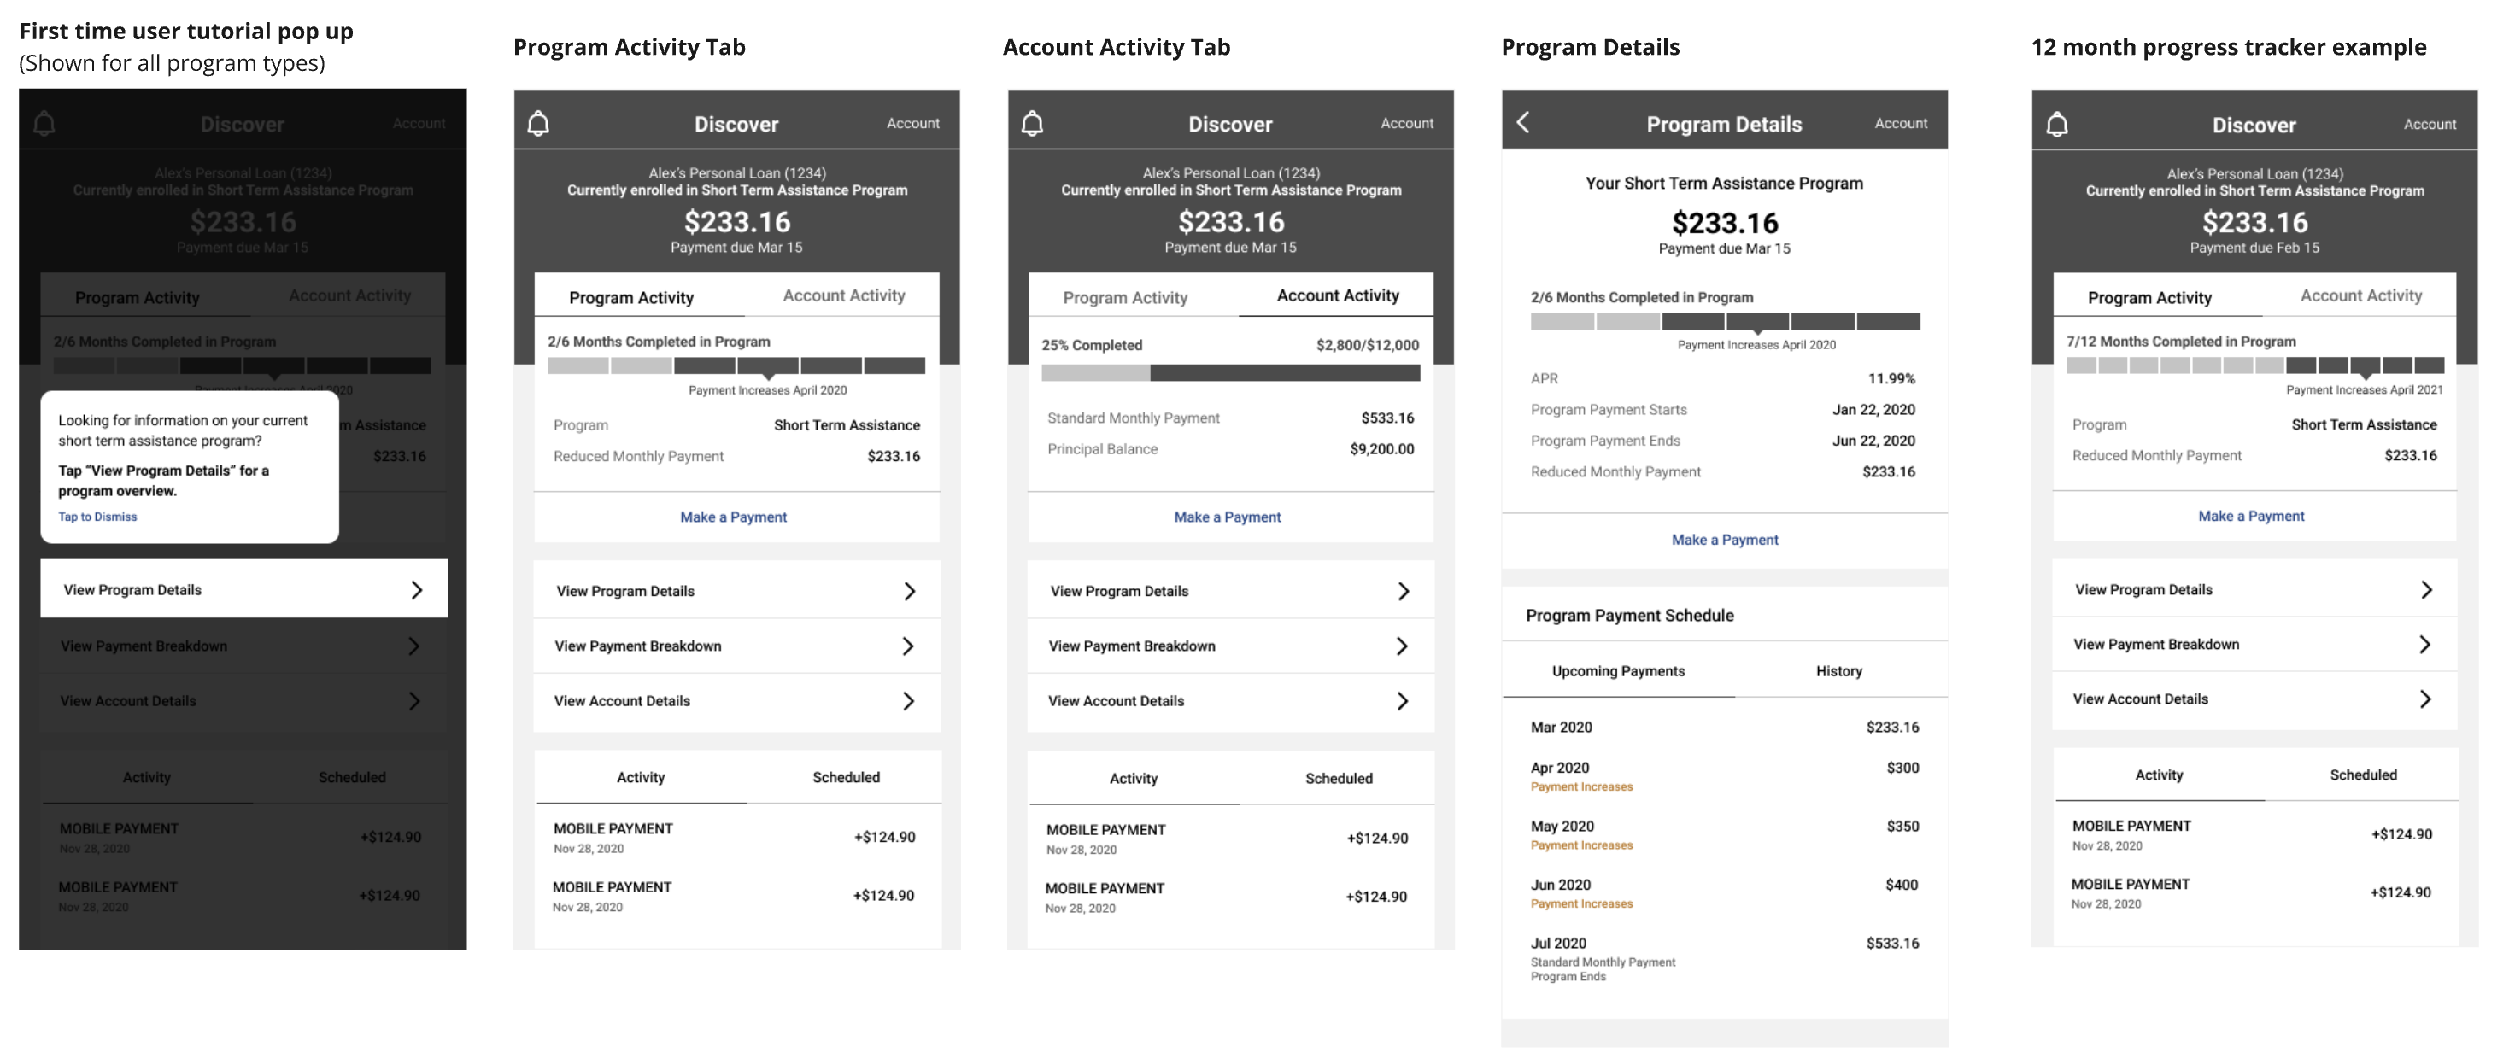Tap Make a Payment in Program Details screen
2515x1064 pixels.
click(1724, 539)
